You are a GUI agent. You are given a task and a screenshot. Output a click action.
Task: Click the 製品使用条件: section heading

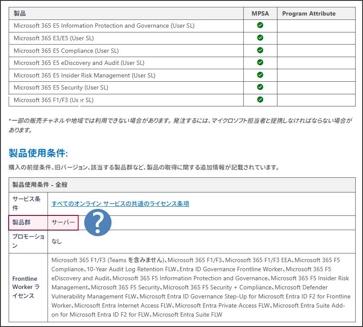(x=38, y=153)
